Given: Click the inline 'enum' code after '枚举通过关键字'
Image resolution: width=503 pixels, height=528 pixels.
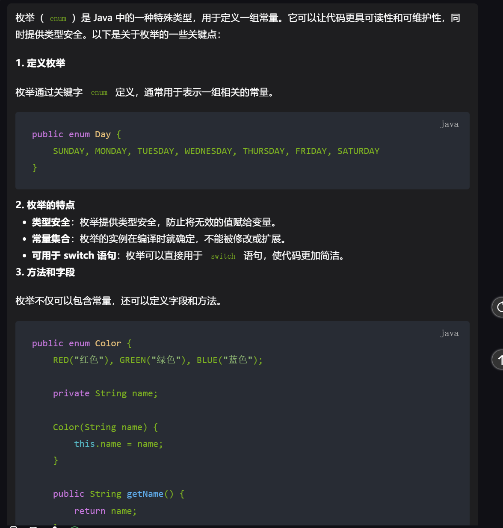Looking at the screenshot, I should pyautogui.click(x=99, y=92).
